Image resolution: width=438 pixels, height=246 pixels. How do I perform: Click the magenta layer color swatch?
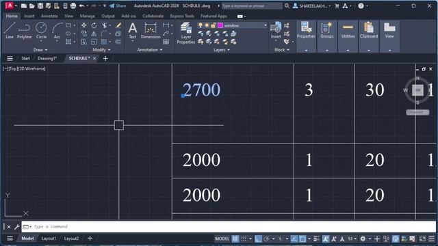220,25
